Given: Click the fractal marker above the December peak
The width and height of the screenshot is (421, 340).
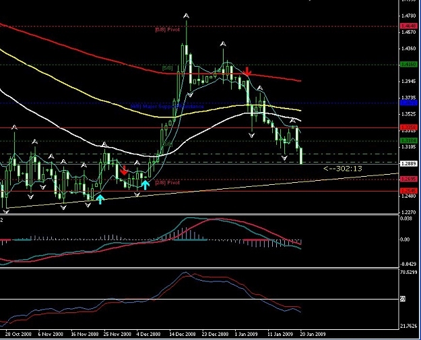Looking at the screenshot, I should [x=186, y=16].
